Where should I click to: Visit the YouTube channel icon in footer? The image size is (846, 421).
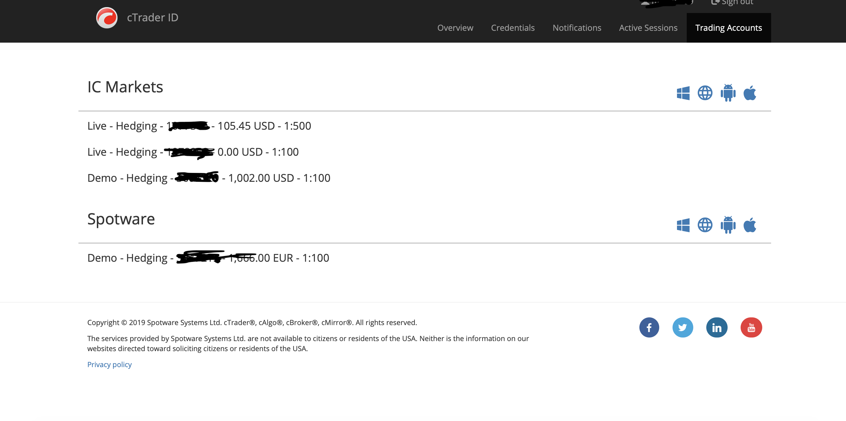pos(751,327)
